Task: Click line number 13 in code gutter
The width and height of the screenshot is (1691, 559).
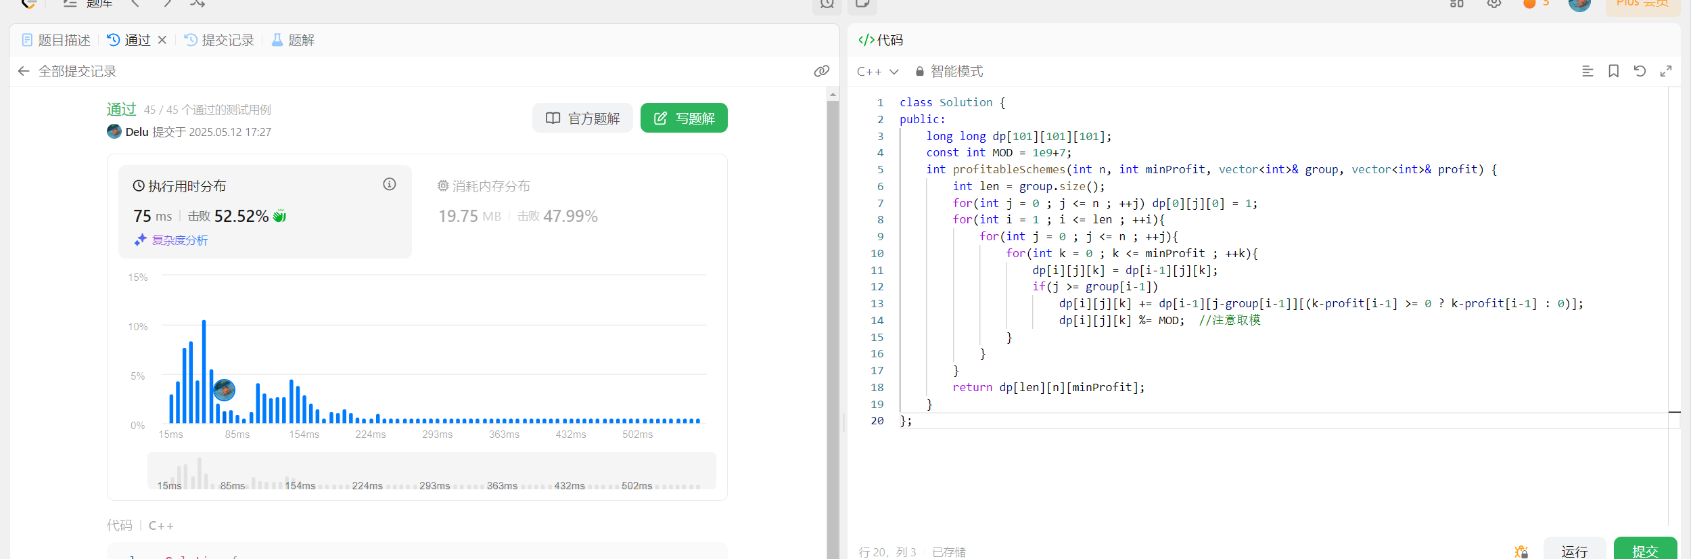Action: pos(877,303)
